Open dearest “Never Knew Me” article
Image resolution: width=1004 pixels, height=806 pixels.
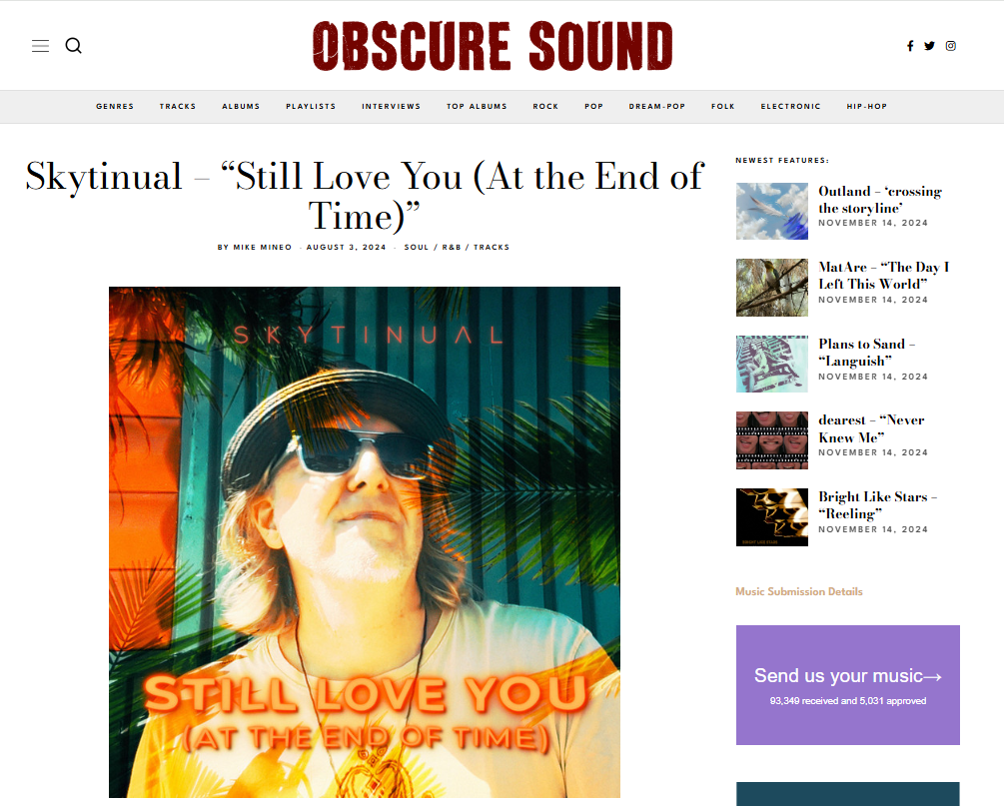pos(871,428)
